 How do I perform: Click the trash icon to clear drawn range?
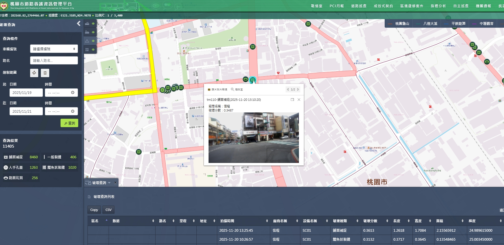click(x=45, y=73)
